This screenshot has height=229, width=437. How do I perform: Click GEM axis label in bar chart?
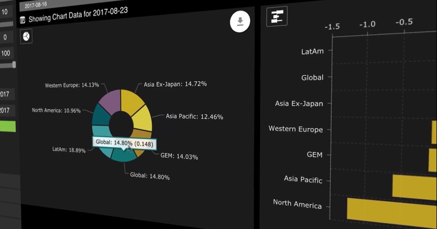(x=314, y=154)
